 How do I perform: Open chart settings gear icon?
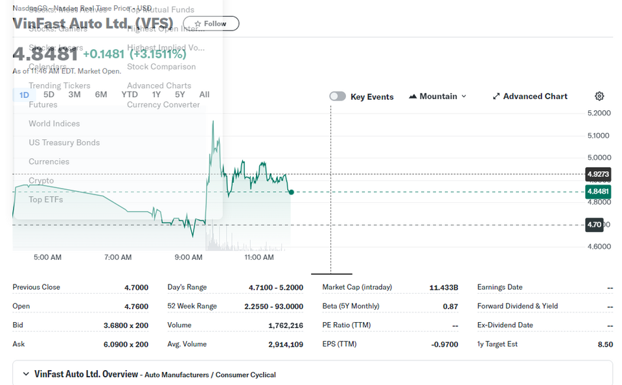tap(599, 96)
